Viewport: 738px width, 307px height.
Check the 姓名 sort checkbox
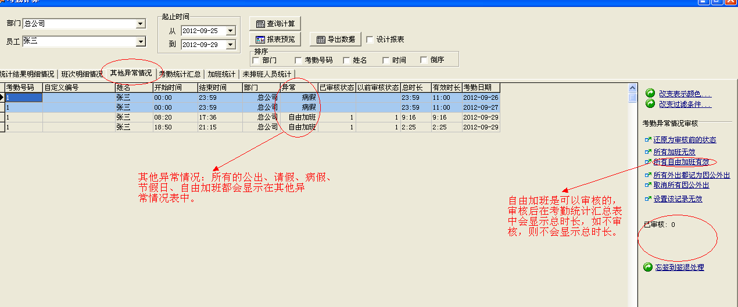[347, 60]
